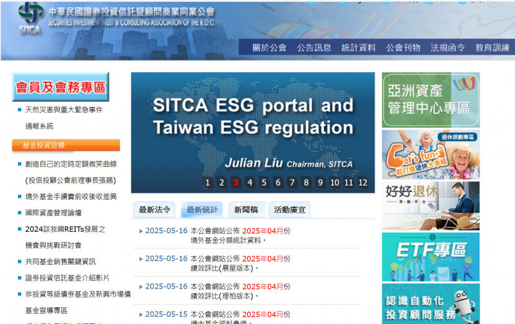515x324 pixels.
Task: Open 創造自己的定時定額微笑曲線 link
Action: pos(71,172)
